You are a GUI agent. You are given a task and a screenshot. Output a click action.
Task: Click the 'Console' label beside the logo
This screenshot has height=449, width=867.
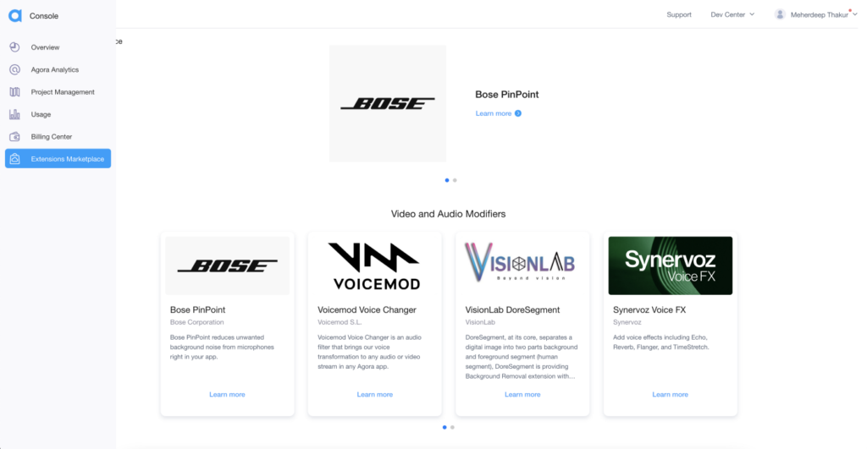pyautogui.click(x=44, y=16)
